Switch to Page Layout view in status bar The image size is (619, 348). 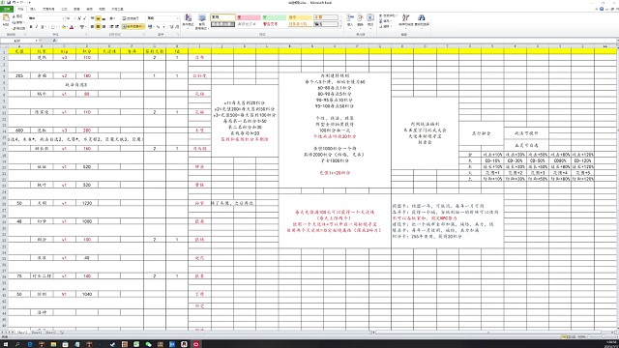(569, 336)
